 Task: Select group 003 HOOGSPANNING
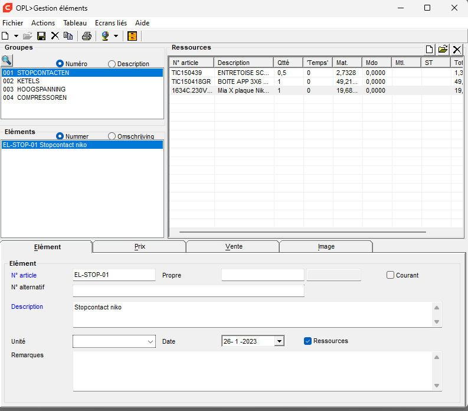82,89
